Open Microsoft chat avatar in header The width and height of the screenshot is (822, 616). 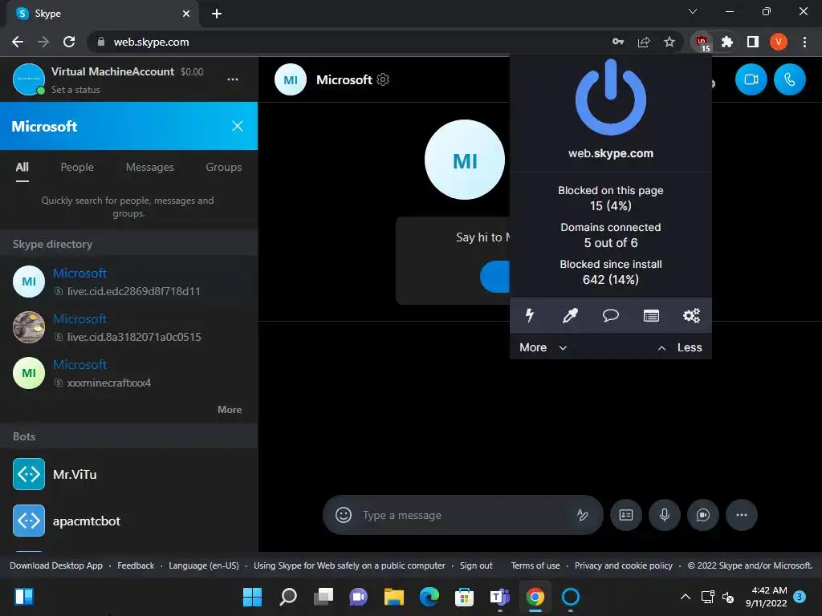(x=291, y=79)
